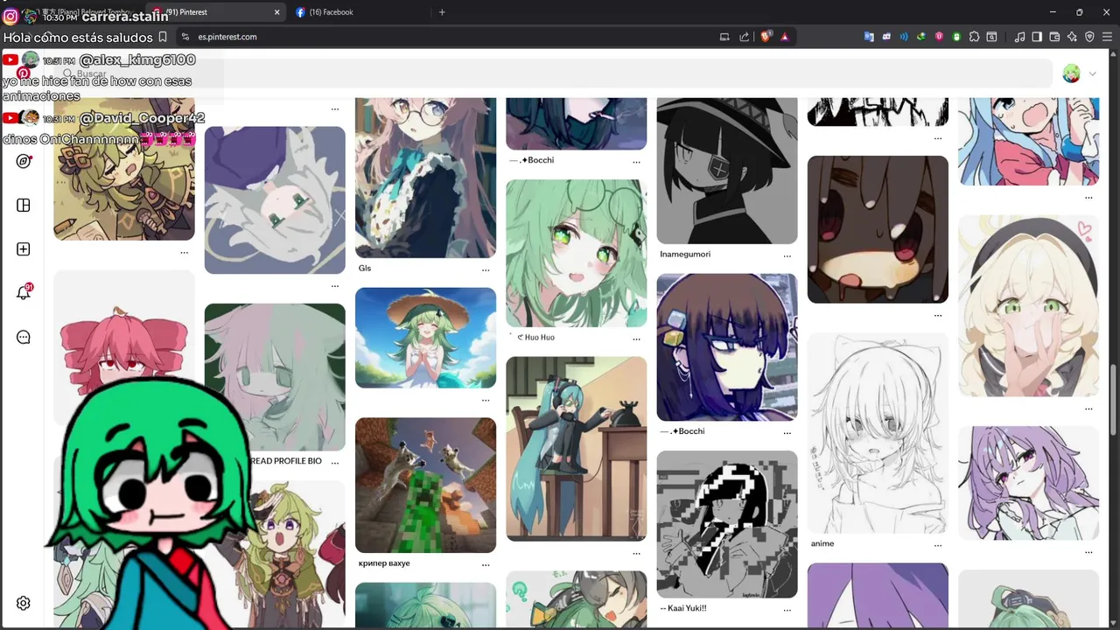Switch to the Facebook browser tab
This screenshot has width=1120, height=630.
pos(358,12)
